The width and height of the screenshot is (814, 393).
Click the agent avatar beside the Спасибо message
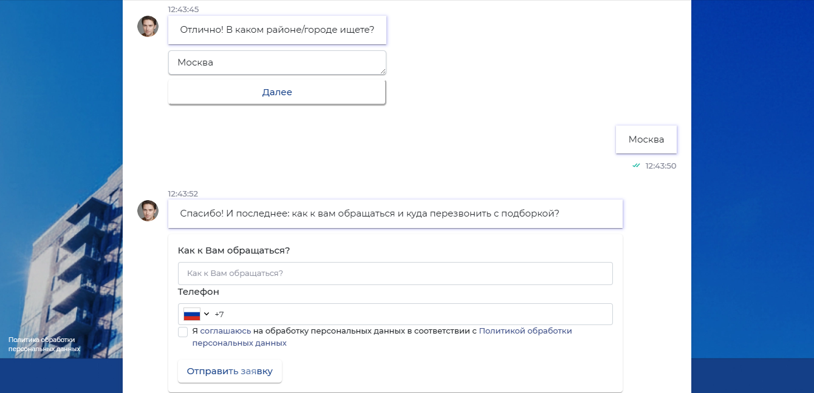148,210
